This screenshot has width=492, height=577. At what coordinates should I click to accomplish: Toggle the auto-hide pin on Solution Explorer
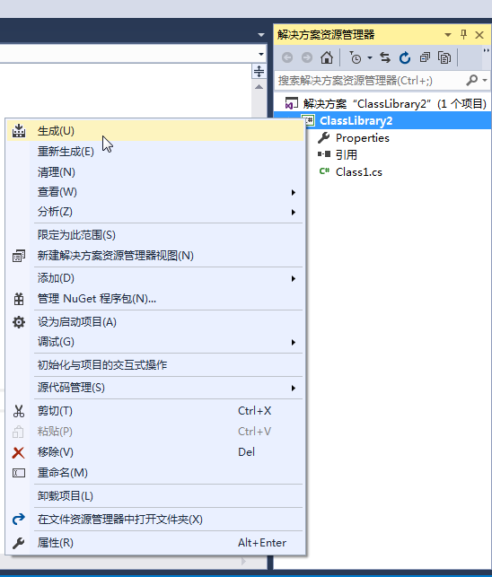463,35
